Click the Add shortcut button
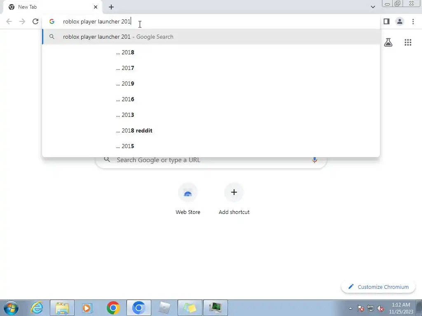422x316 pixels. point(234,199)
